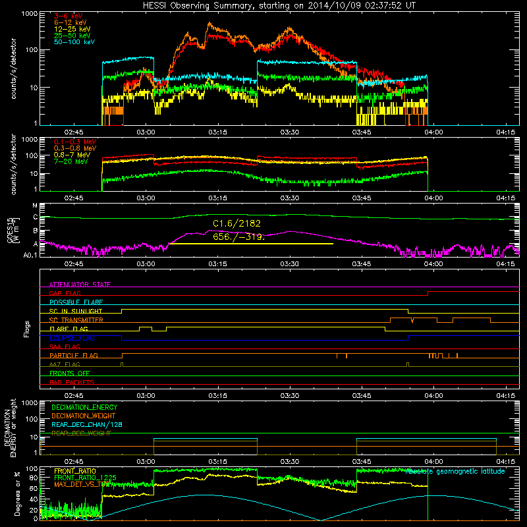Select the 0.1-0.3 MeV legend label
The width and height of the screenshot is (527, 527).
coord(75,142)
